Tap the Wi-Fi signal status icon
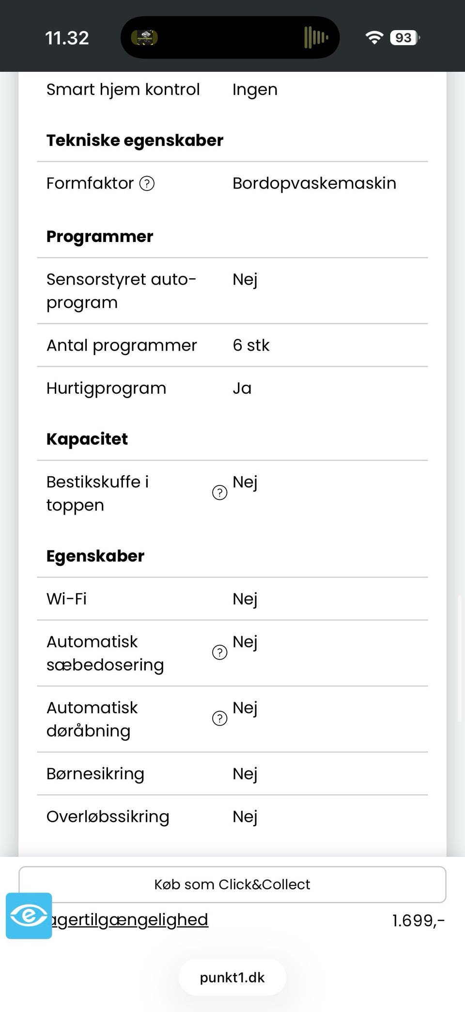Image resolution: width=465 pixels, height=1012 pixels. tap(374, 38)
